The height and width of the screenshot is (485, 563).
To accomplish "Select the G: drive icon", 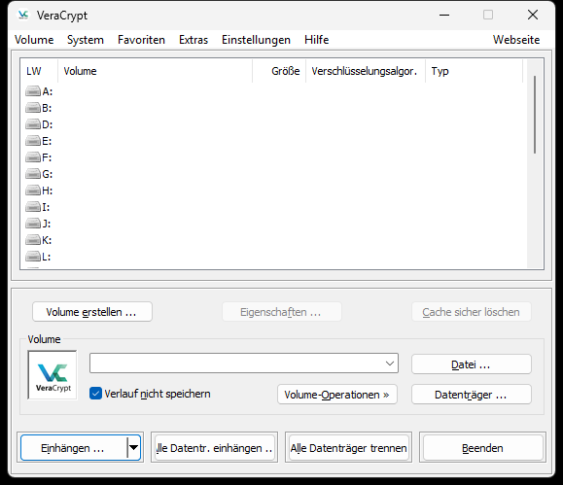I will click(x=33, y=174).
